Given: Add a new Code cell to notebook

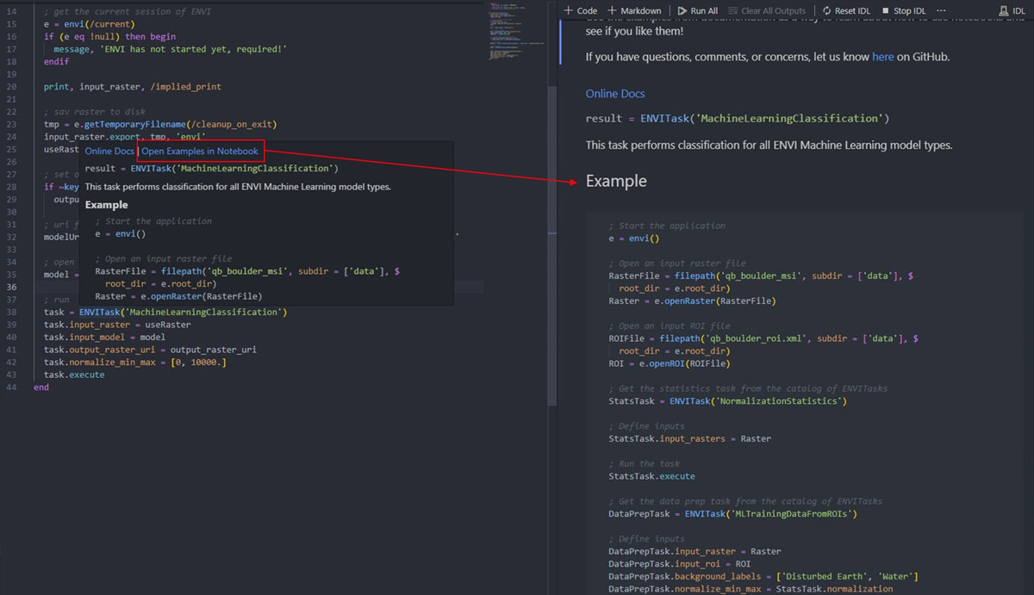Looking at the screenshot, I should point(580,10).
